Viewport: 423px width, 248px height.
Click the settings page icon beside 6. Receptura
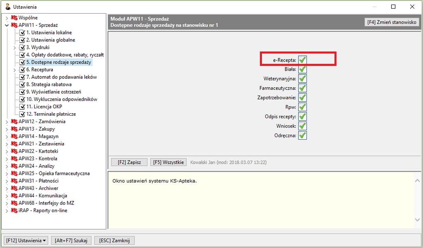[22, 69]
